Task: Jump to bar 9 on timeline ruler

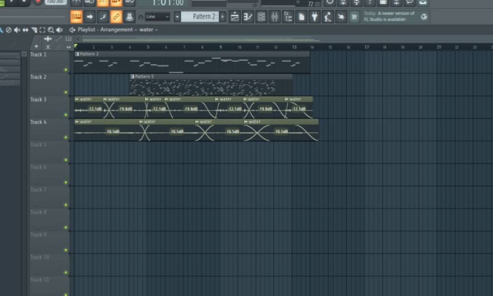Action: tap(221, 47)
